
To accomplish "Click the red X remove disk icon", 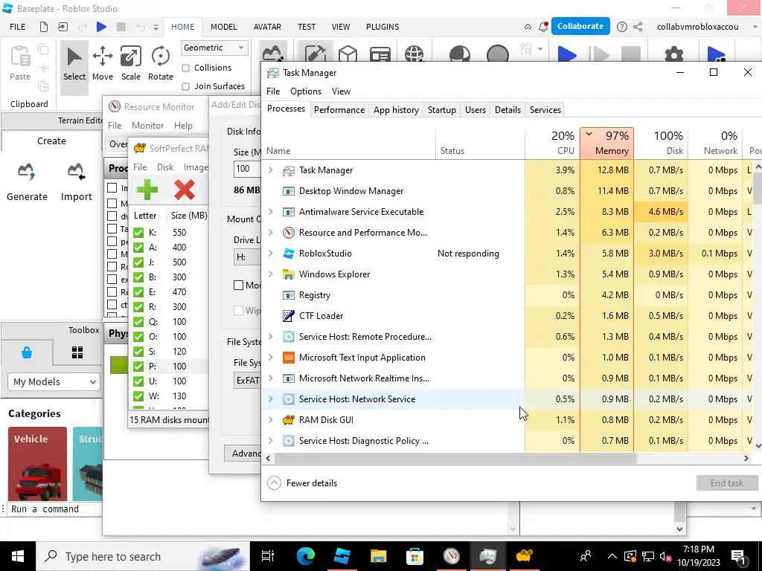I will click(185, 190).
